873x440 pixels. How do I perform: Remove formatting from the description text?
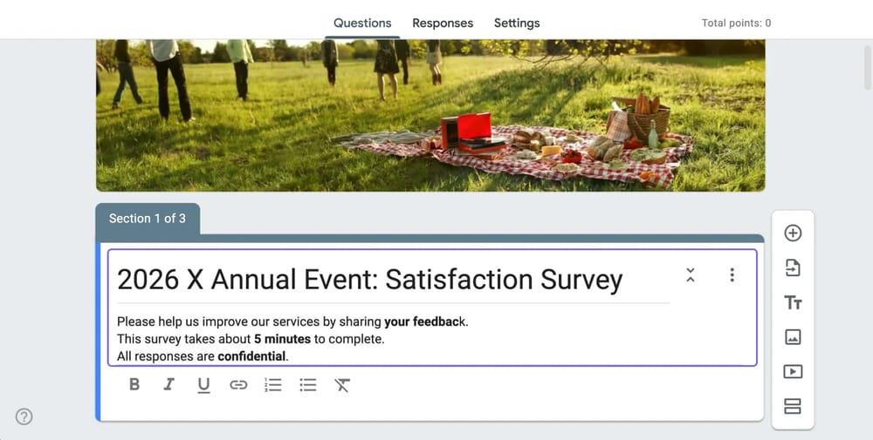pos(342,385)
